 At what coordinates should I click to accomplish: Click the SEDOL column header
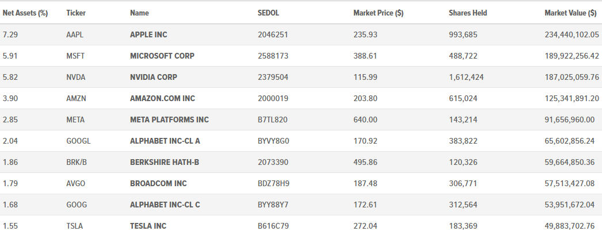pos(268,13)
